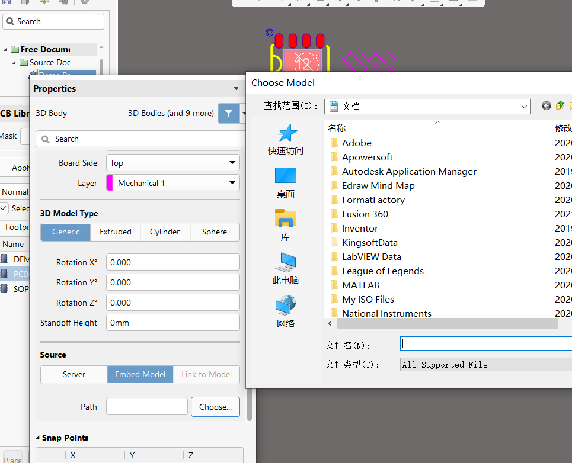Screen dimensions: 572x463
Task: Click the magenta Mechanical 1 layer color swatch
Action: [110, 183]
